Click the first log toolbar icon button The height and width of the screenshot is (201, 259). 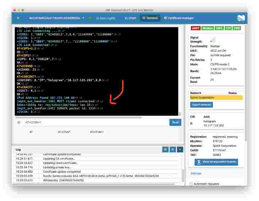pos(165,149)
